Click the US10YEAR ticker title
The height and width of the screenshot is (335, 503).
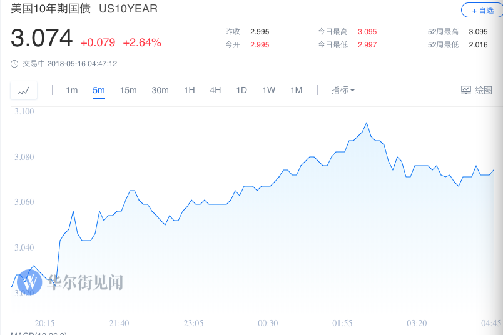(129, 9)
